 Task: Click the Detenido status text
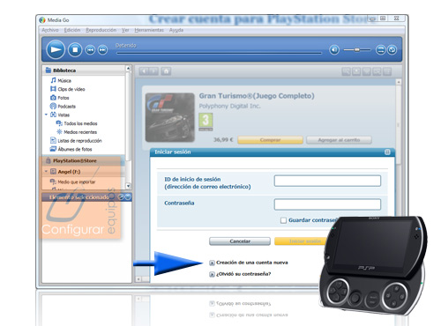point(125,45)
